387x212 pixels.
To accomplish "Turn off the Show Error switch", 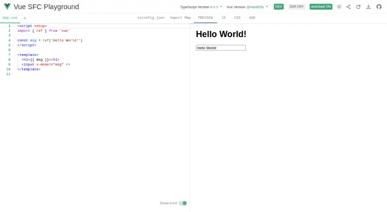I will (x=183, y=203).
